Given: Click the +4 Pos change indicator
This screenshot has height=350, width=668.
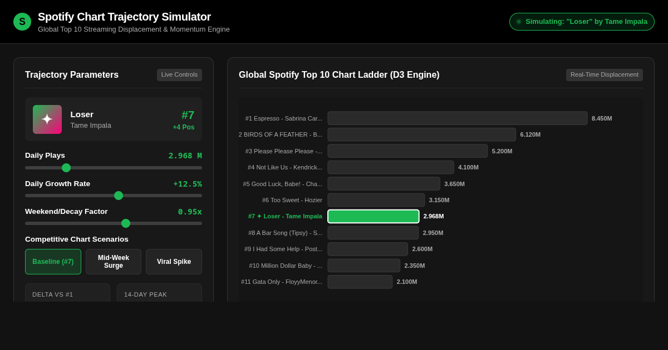Looking at the screenshot, I should click(x=184, y=127).
